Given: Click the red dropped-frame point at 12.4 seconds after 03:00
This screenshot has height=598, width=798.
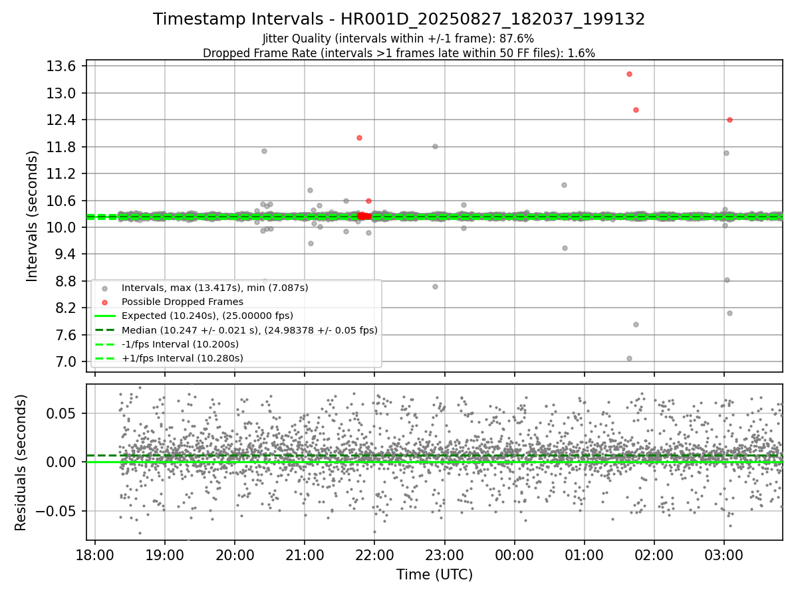Looking at the screenshot, I should pyautogui.click(x=730, y=120).
